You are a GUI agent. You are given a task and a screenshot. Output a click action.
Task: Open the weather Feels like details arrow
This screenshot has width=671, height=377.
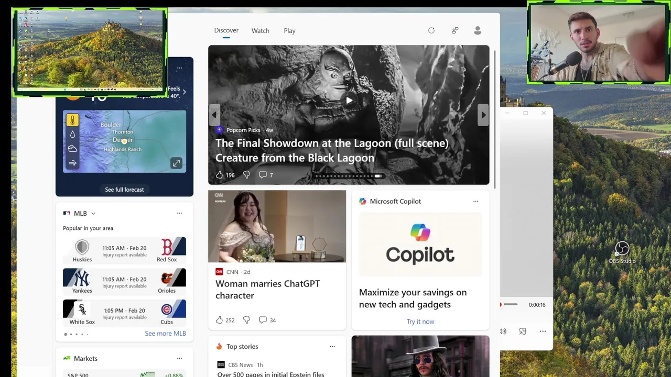point(184,92)
